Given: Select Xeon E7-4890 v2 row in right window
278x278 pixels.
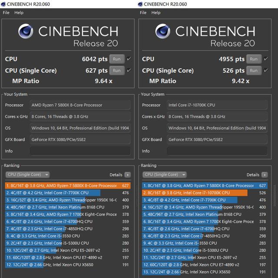Looking at the screenshot, I should pyautogui.click(x=205, y=265).
